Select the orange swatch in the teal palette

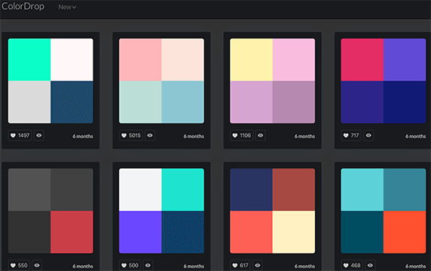click(405, 232)
